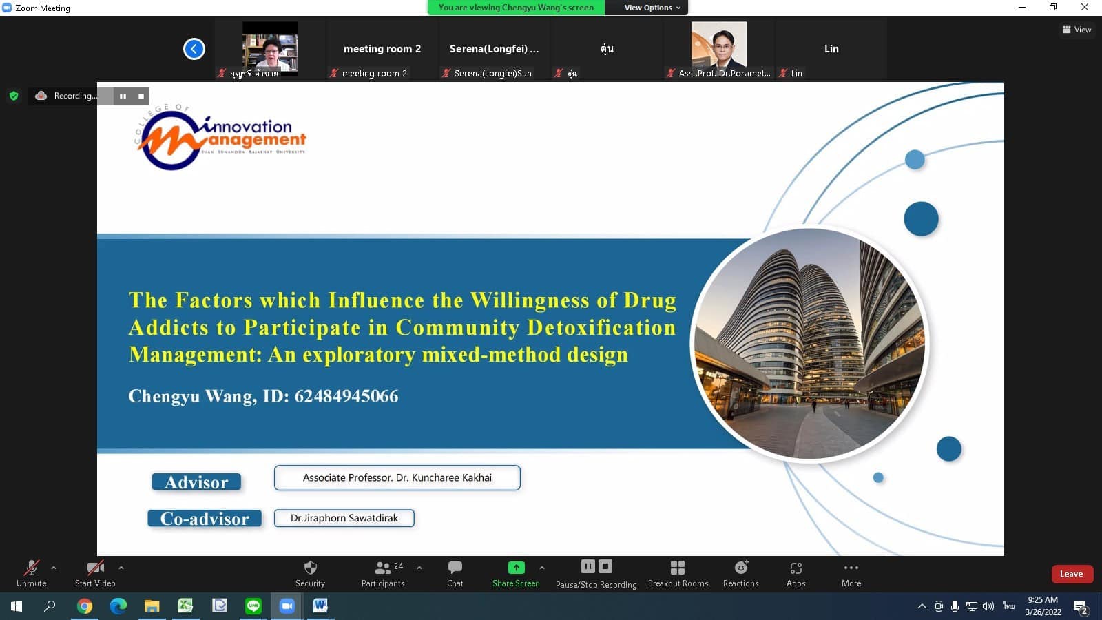The width and height of the screenshot is (1102, 620).
Task: Open the More menu
Action: 851,573
